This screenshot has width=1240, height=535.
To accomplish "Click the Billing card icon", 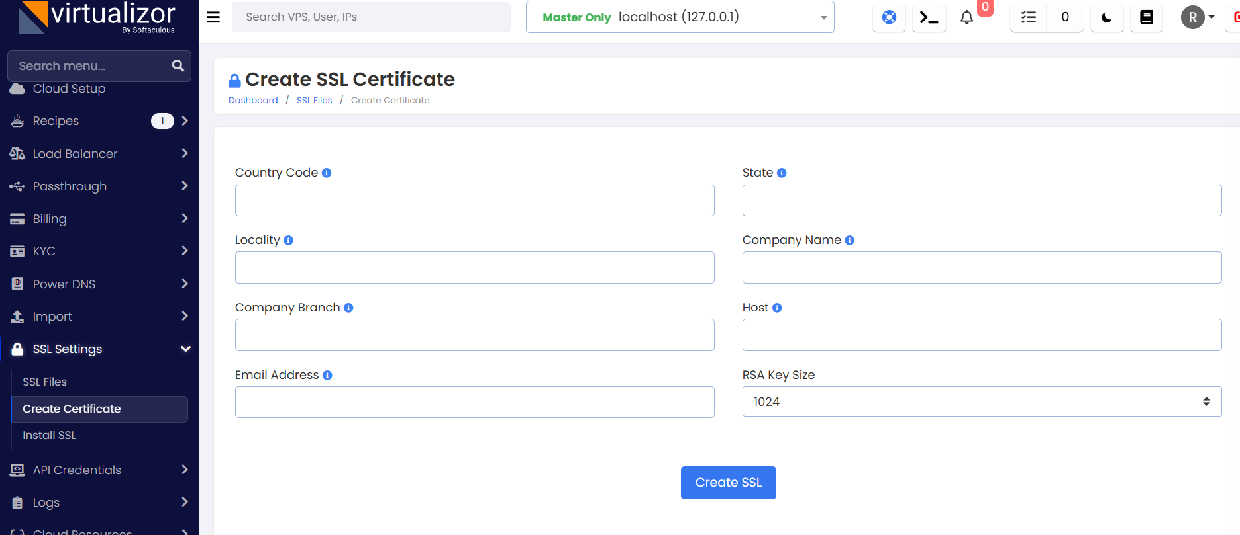I will click(x=17, y=219).
